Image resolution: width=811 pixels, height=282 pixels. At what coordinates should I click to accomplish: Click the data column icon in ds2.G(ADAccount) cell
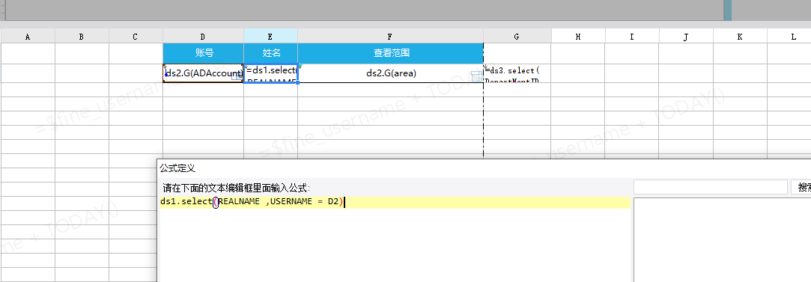click(x=236, y=76)
